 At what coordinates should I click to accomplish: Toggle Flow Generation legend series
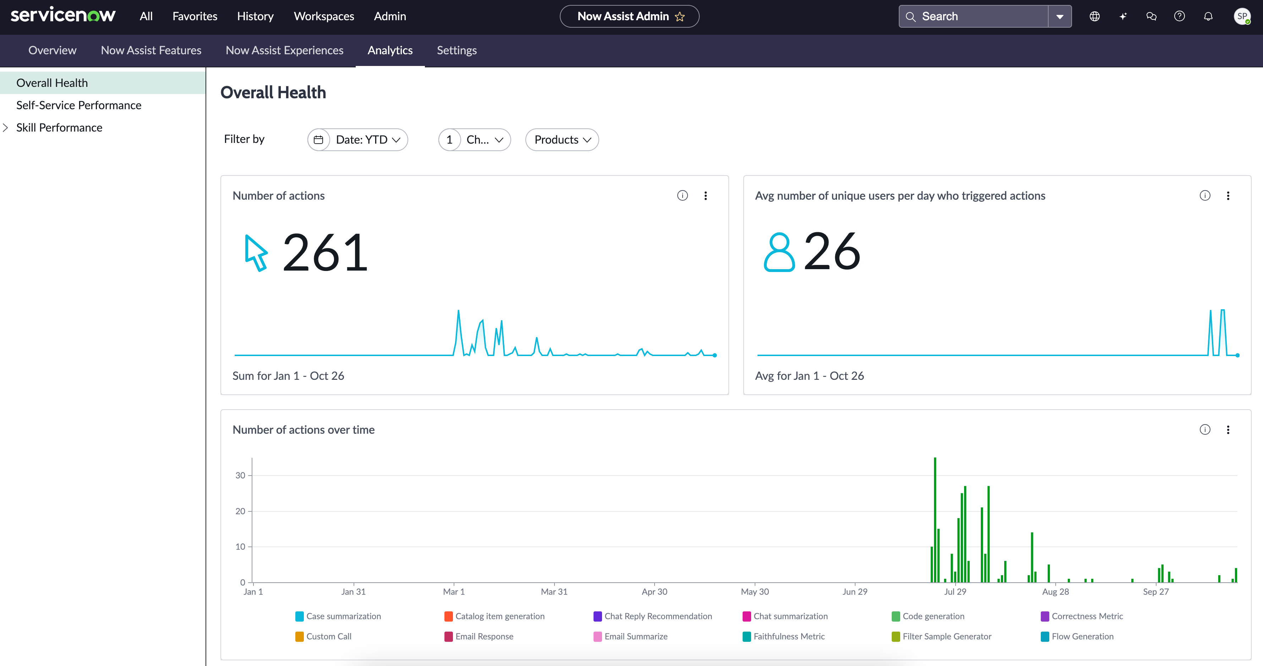(1077, 636)
